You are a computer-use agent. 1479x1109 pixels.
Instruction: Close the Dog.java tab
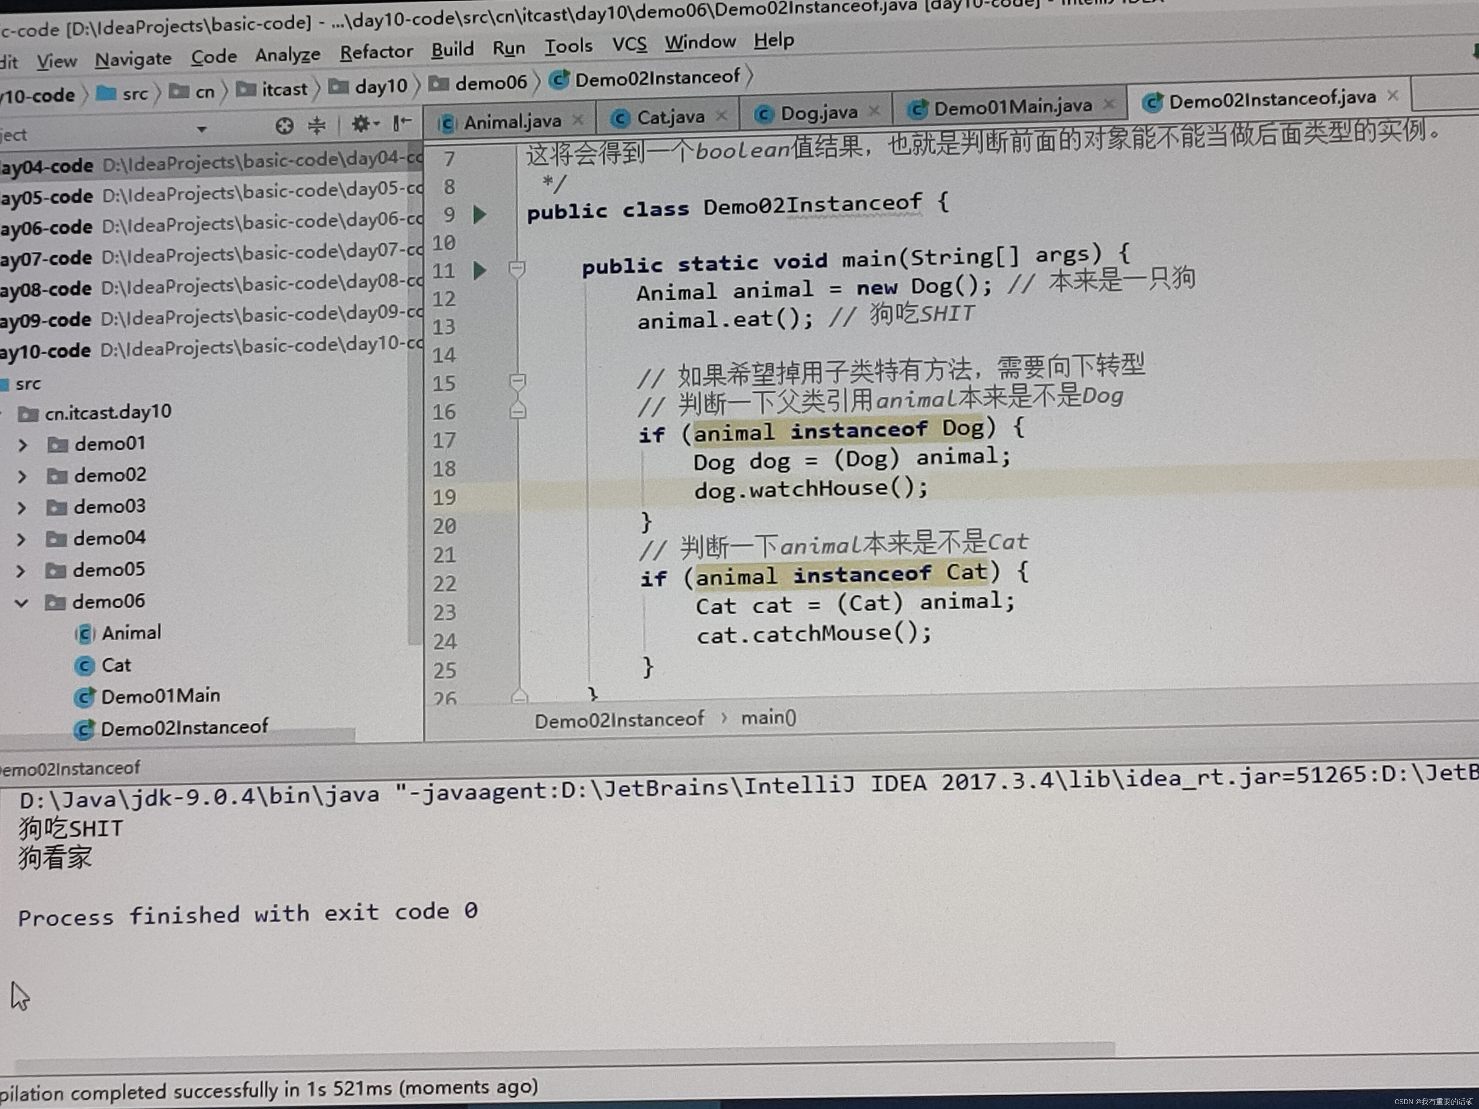click(873, 111)
